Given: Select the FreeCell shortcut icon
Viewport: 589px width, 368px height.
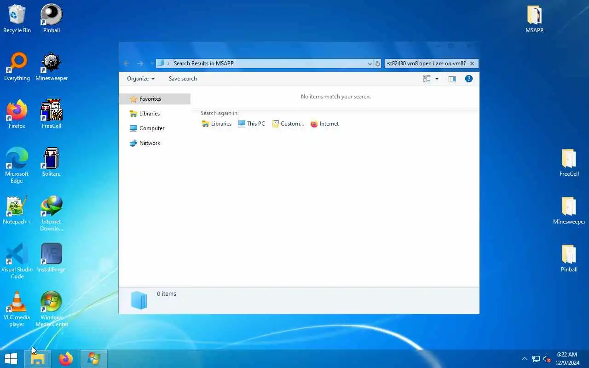Looking at the screenshot, I should 52,115.
